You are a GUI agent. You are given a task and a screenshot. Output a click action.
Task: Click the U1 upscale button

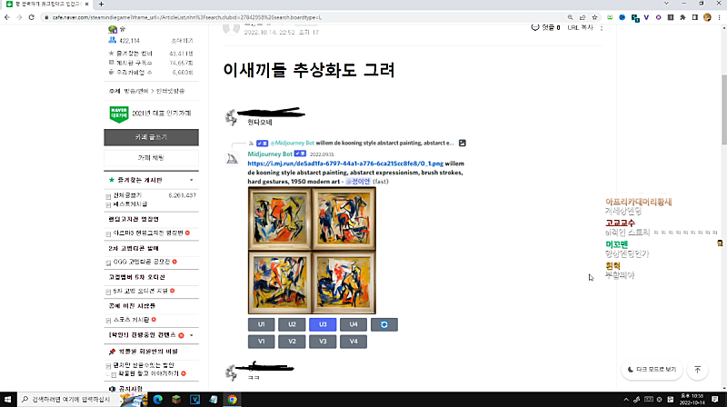coord(261,324)
